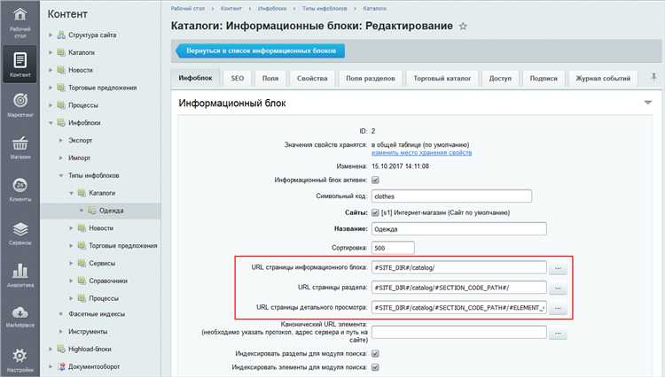Image resolution: width=665 pixels, height=377 pixels.
Task: Click Вернуться в список информационных блоков button
Action: coord(260,50)
